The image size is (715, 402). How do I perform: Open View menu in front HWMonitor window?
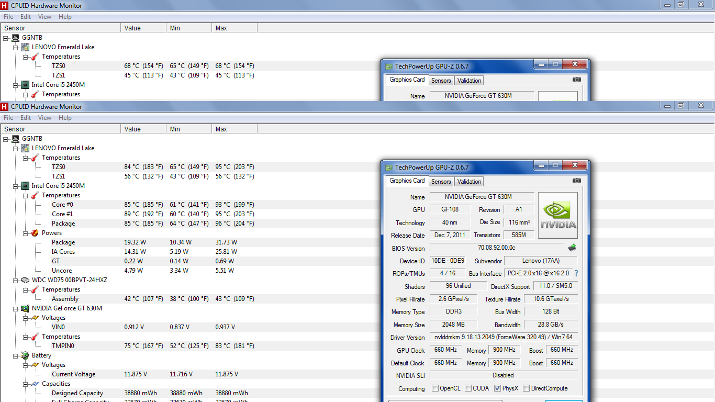pyautogui.click(x=45, y=118)
